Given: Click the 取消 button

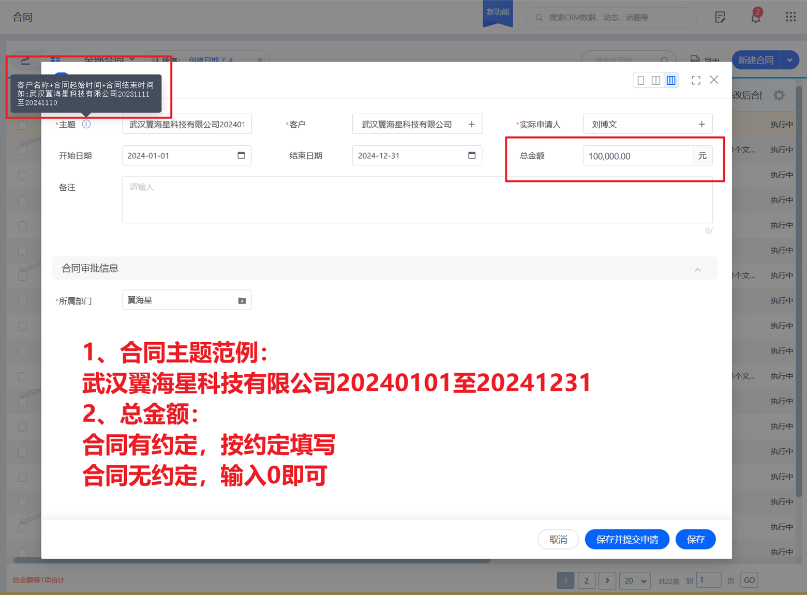Looking at the screenshot, I should (558, 539).
